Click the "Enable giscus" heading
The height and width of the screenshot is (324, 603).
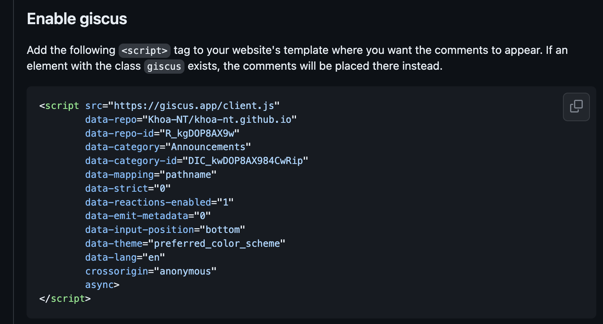pos(77,19)
